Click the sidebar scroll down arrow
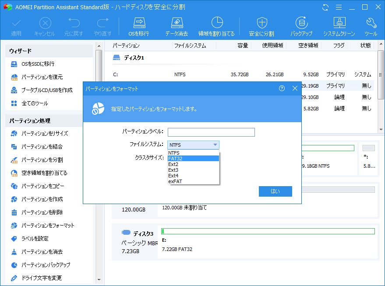This screenshot has height=286, width=385. pos(99,279)
